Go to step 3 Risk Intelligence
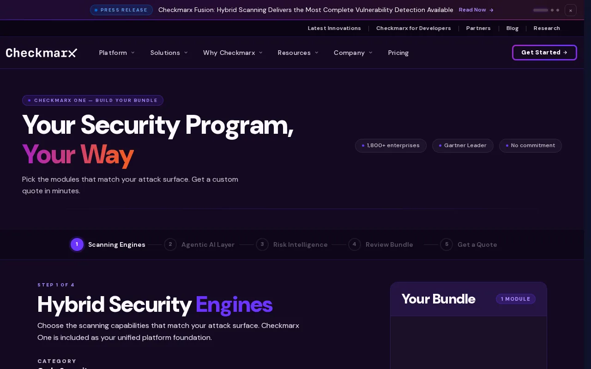591x369 pixels. tap(292, 244)
